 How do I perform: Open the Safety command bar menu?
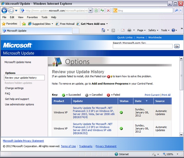click(153, 30)
